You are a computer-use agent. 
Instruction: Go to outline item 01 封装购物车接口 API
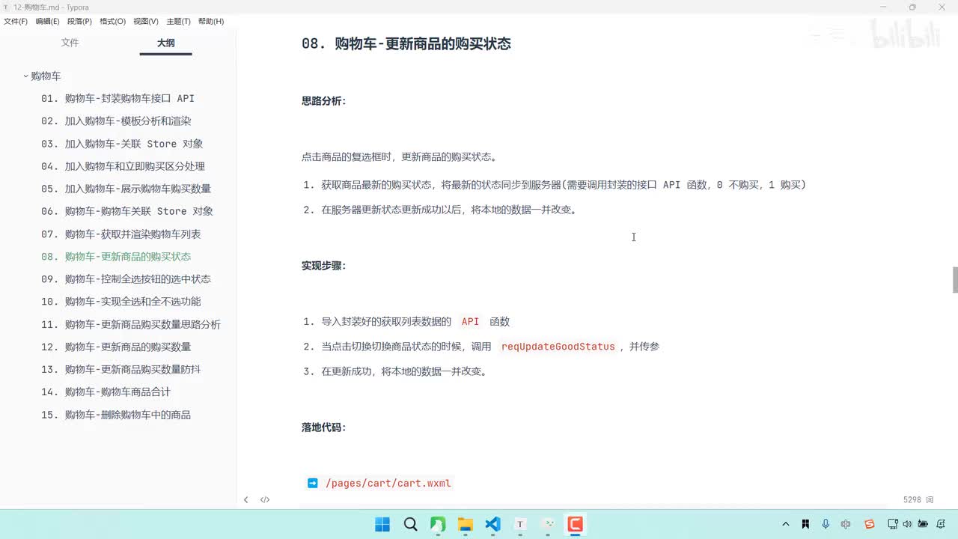[118, 98]
